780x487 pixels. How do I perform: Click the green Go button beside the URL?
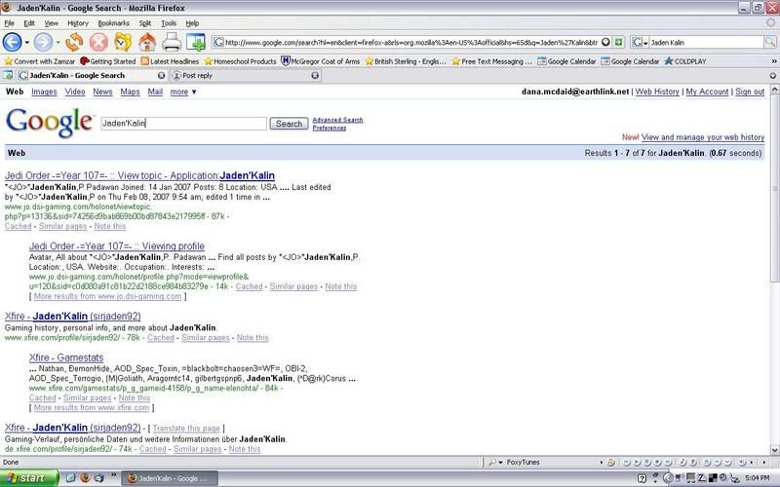(618, 42)
